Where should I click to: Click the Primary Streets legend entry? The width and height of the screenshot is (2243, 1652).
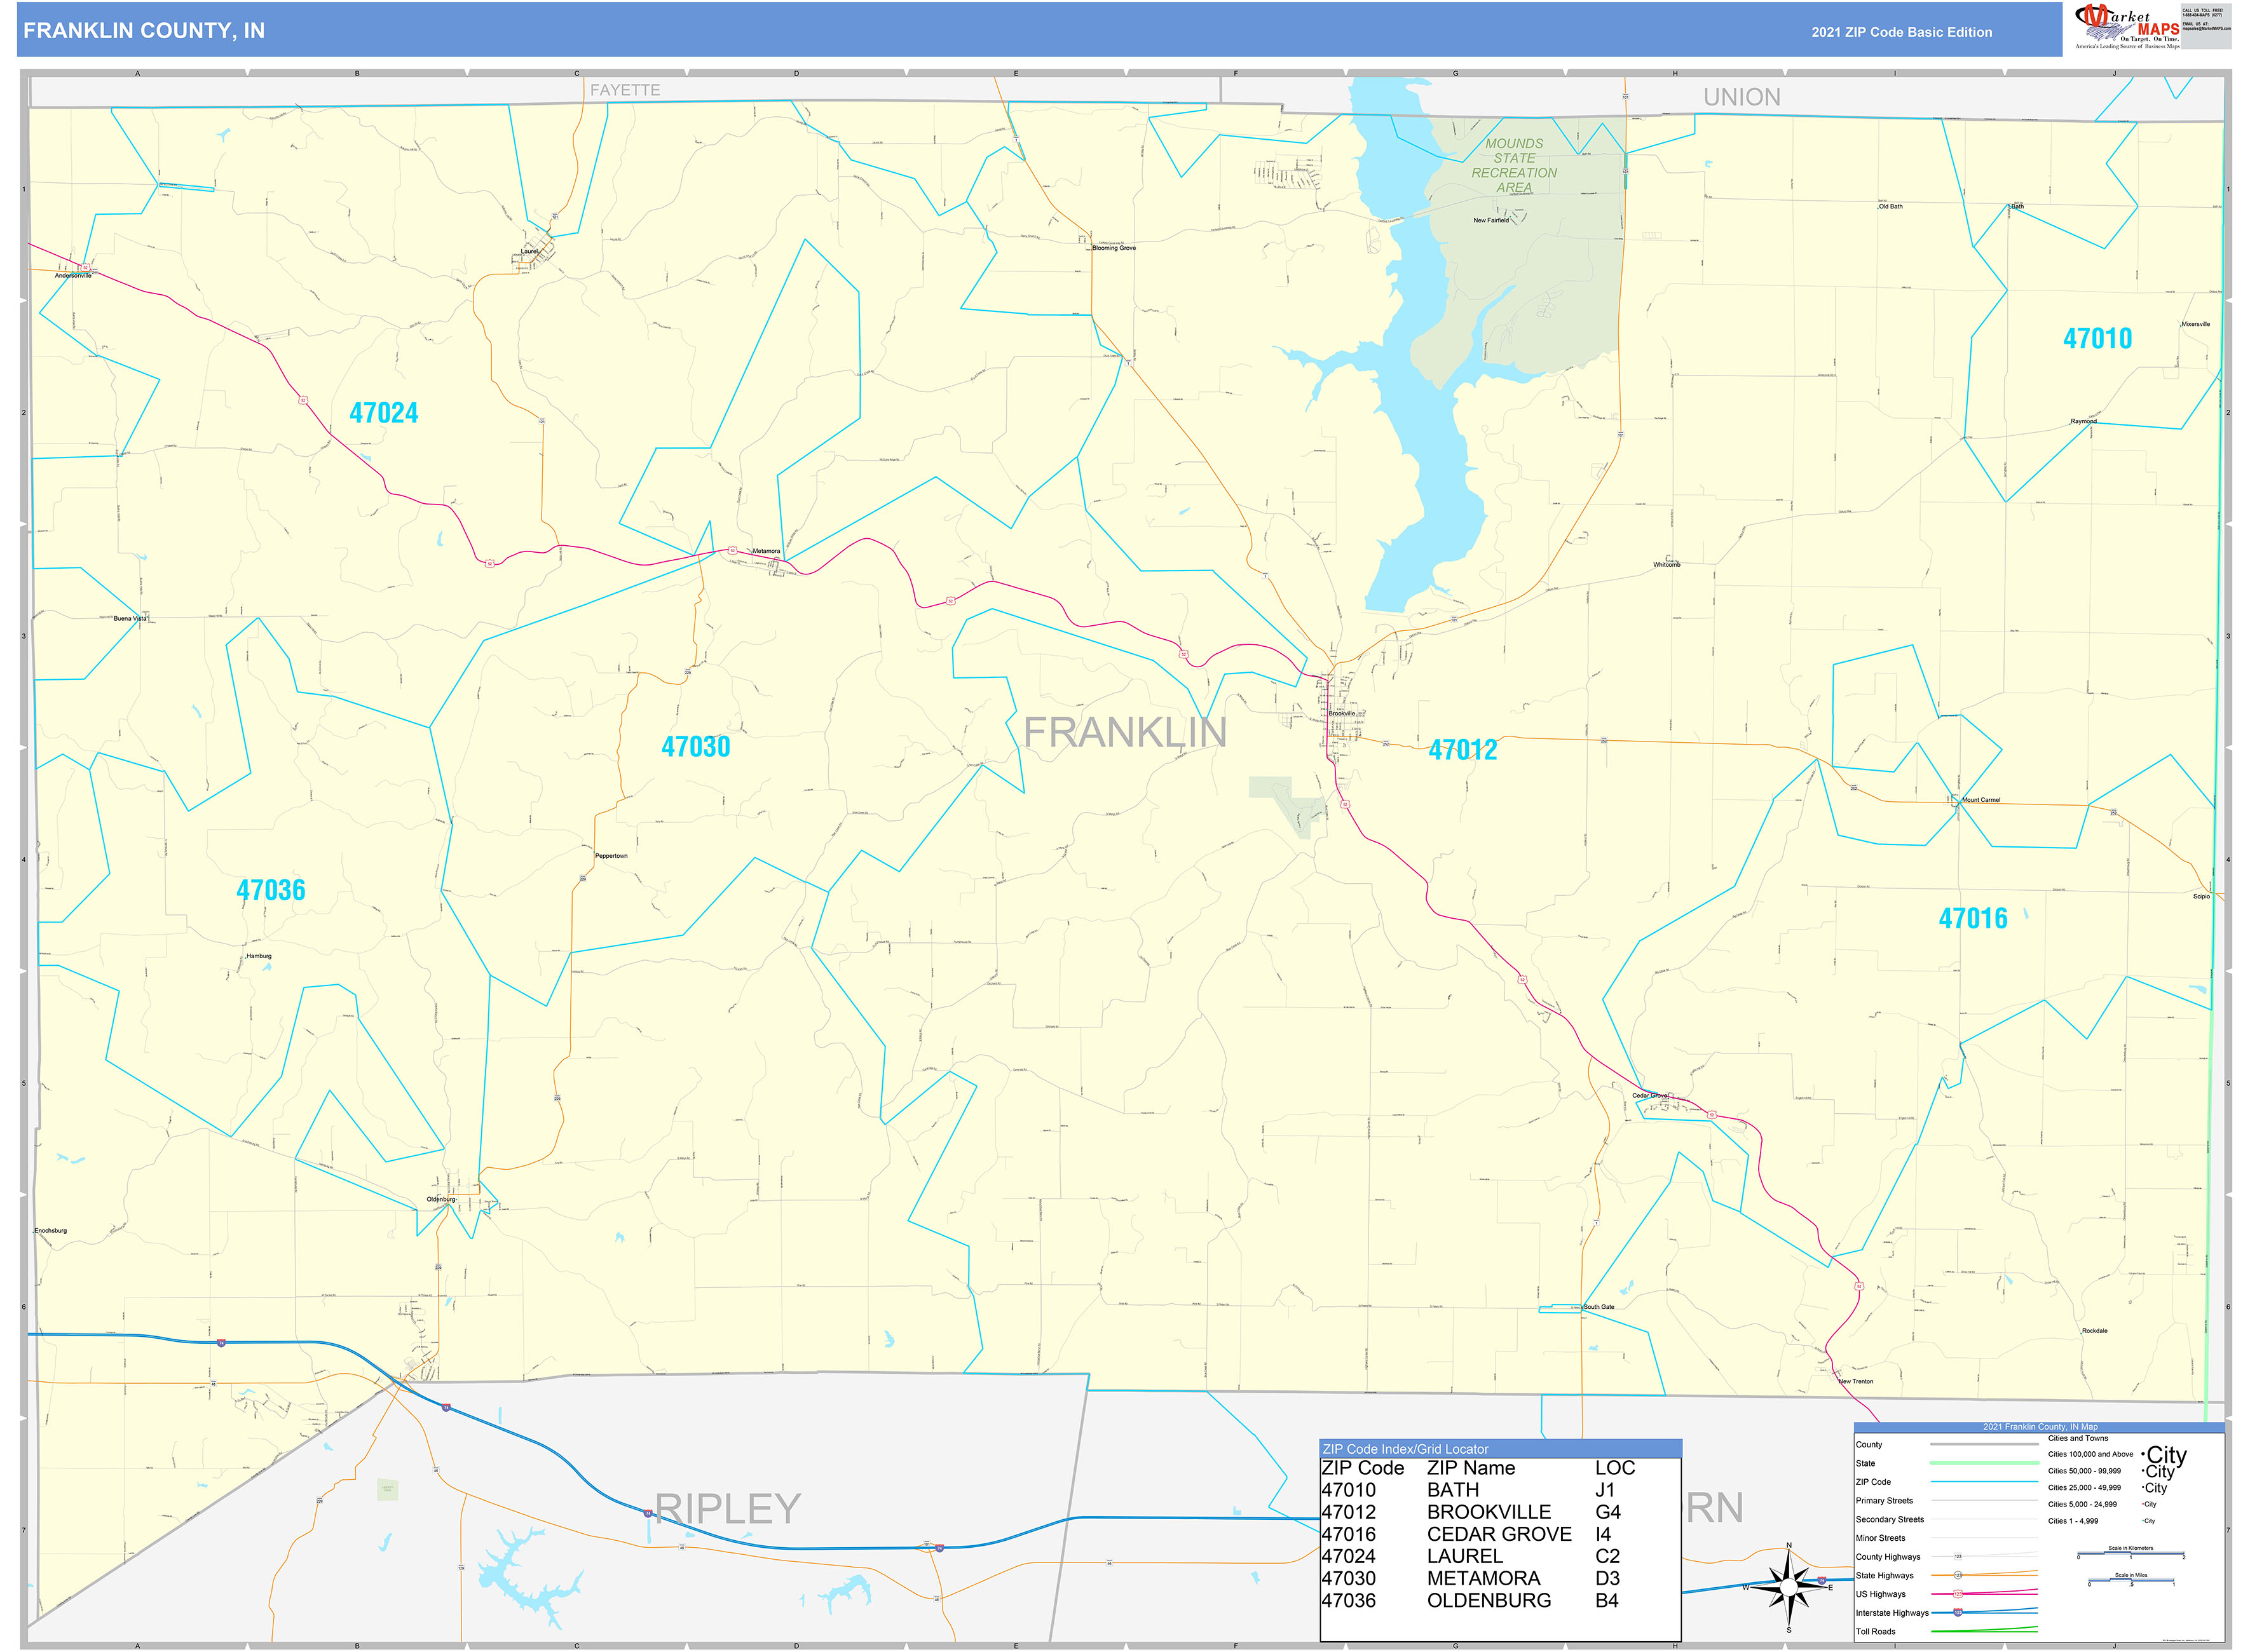pyautogui.click(x=1884, y=1500)
